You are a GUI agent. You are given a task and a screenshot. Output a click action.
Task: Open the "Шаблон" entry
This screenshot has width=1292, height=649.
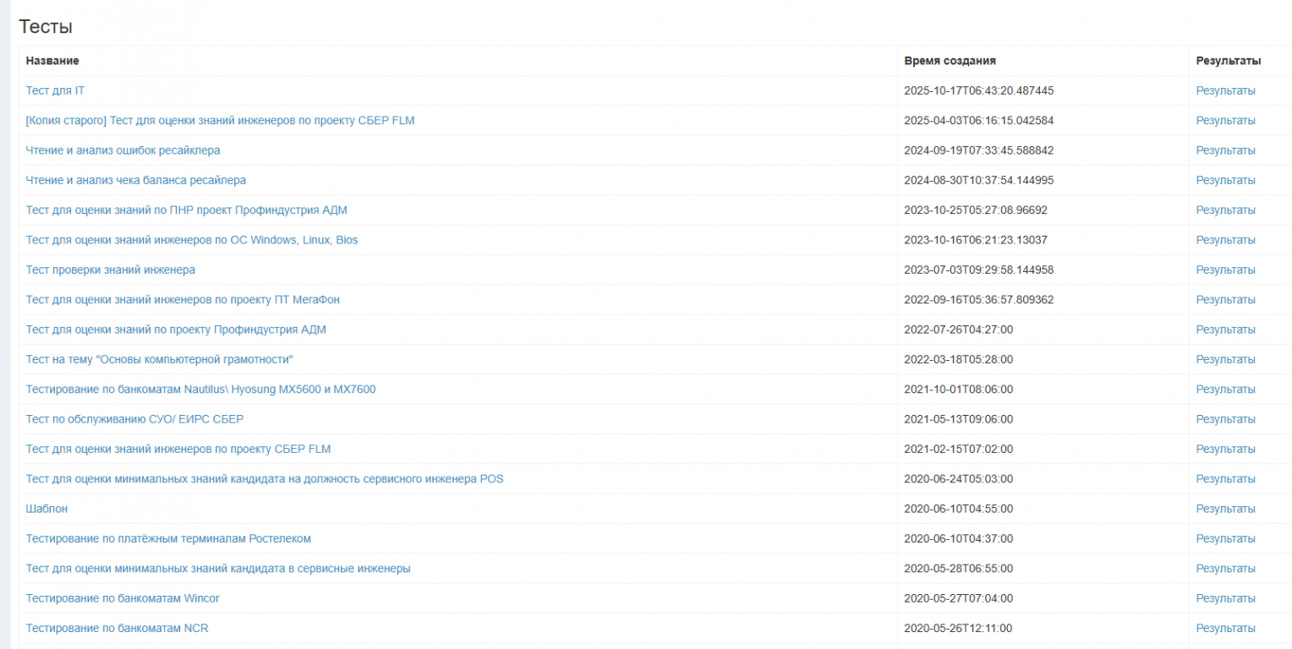[47, 509]
